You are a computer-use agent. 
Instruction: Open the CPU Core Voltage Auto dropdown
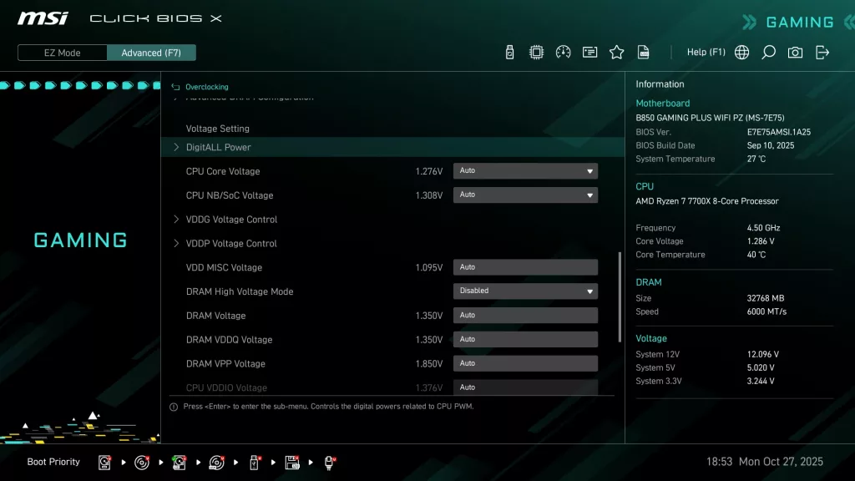tap(524, 170)
